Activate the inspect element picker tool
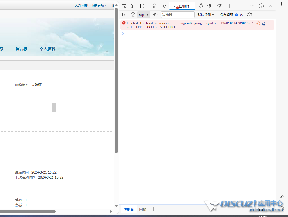 [x=124, y=6]
